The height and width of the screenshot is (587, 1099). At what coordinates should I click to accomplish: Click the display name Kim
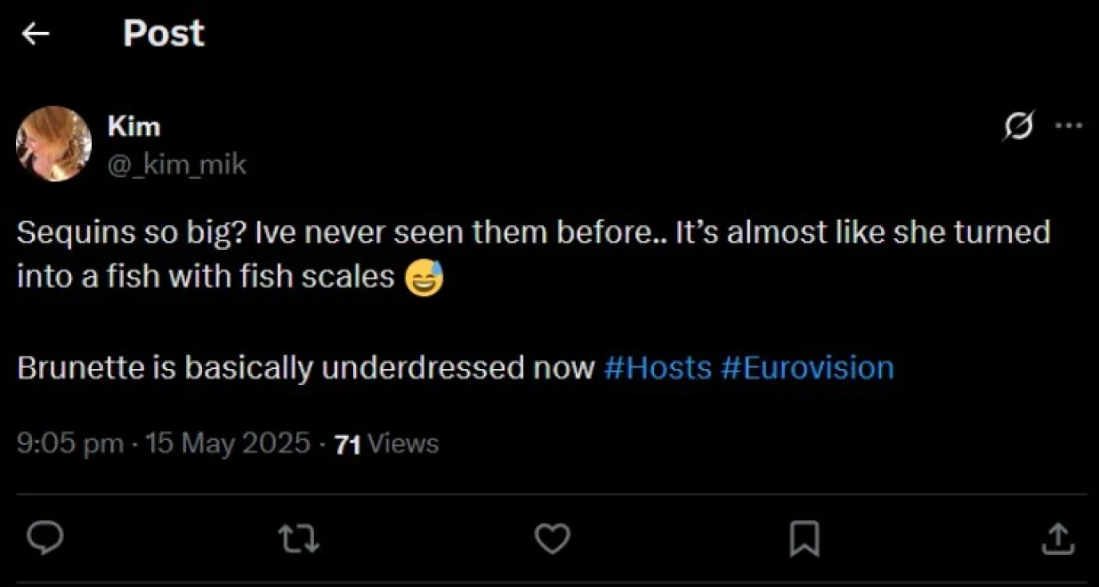click(133, 126)
